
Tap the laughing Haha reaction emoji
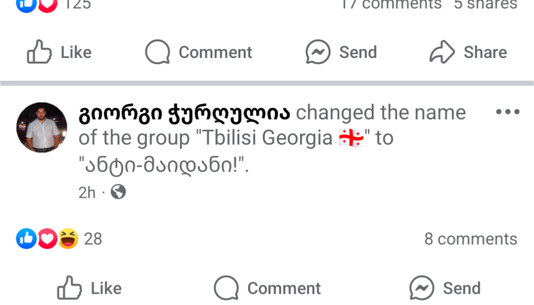68,239
